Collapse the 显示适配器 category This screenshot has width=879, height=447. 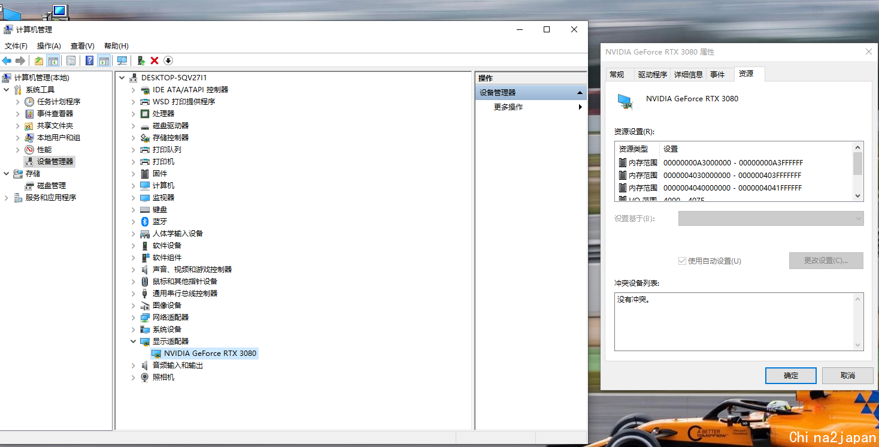tap(133, 342)
